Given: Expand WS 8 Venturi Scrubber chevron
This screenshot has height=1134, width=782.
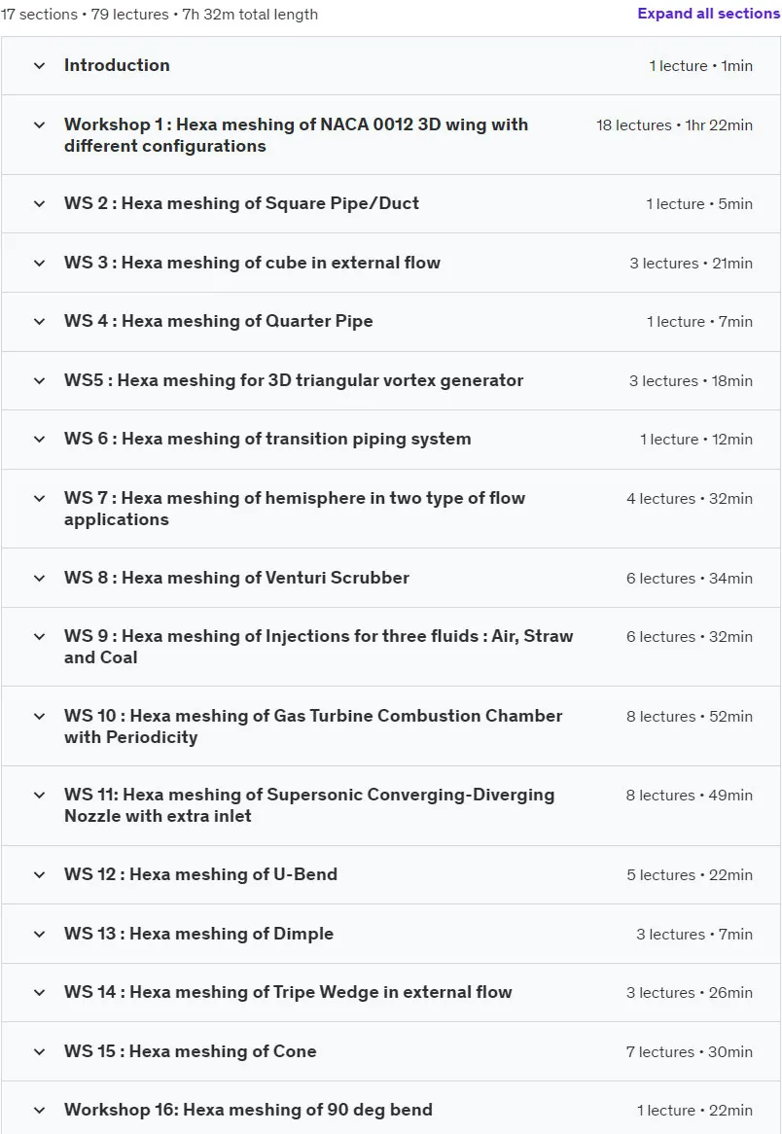Looking at the screenshot, I should pyautogui.click(x=40, y=579).
